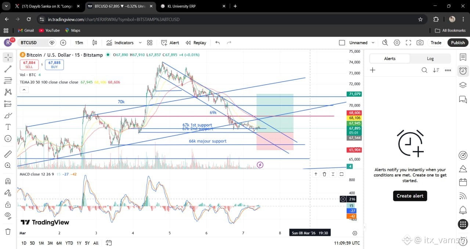Select the ruler measure tool

click(8, 154)
